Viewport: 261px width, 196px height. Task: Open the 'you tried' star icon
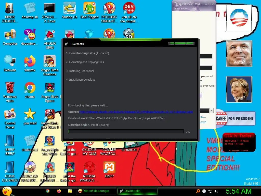[30, 117]
